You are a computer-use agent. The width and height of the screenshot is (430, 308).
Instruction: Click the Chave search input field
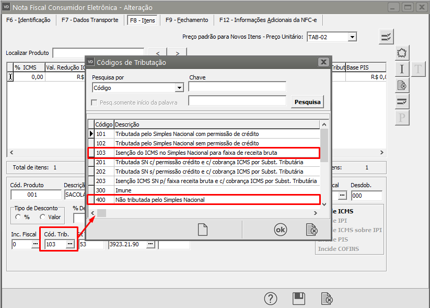(237, 87)
